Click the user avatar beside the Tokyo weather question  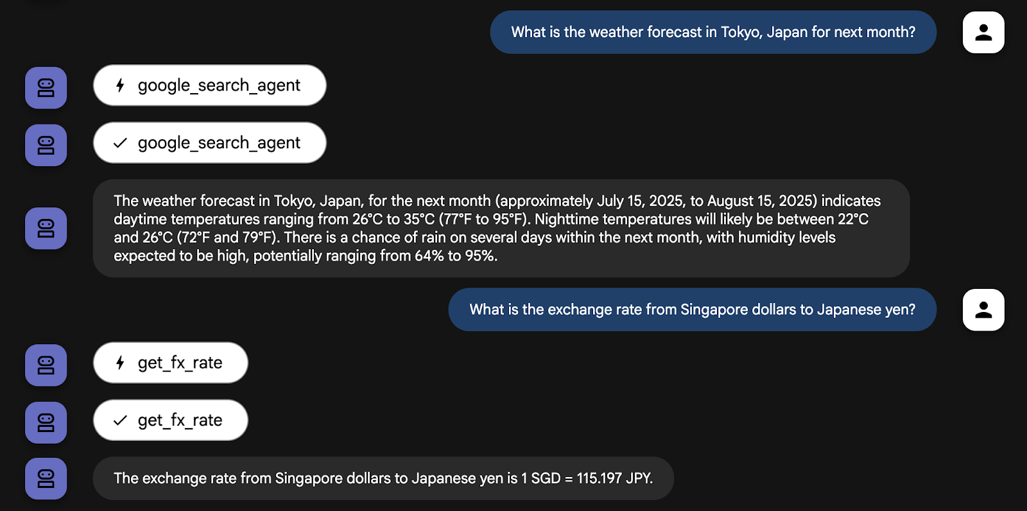(x=983, y=32)
